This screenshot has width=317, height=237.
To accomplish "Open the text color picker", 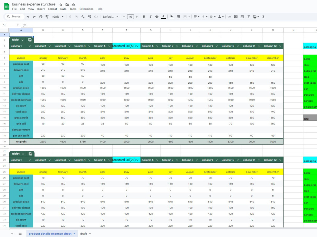I will (163, 17).
